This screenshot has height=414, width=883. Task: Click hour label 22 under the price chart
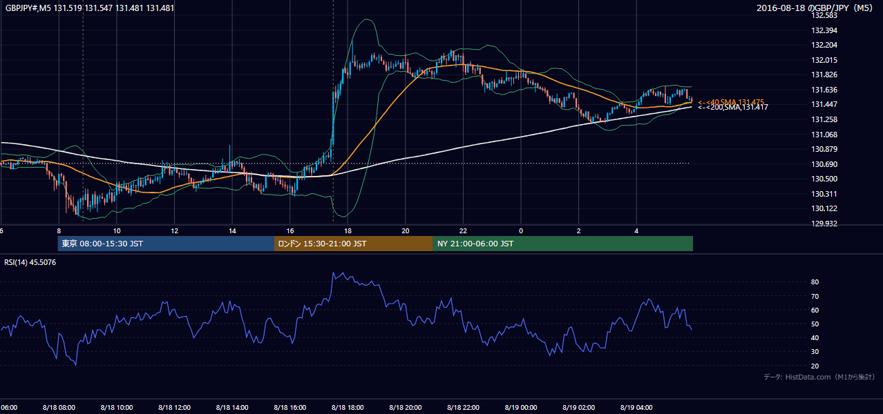pyautogui.click(x=463, y=230)
